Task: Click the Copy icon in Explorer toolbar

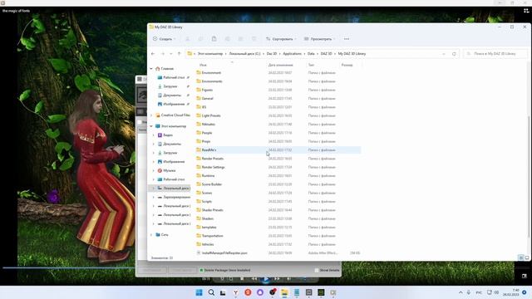Action: (x=200, y=39)
